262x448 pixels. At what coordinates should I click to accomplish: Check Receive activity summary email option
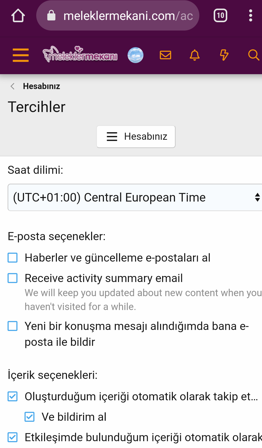13,278
